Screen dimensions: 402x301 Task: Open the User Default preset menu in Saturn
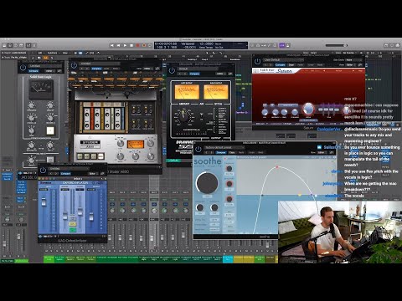click(x=283, y=59)
